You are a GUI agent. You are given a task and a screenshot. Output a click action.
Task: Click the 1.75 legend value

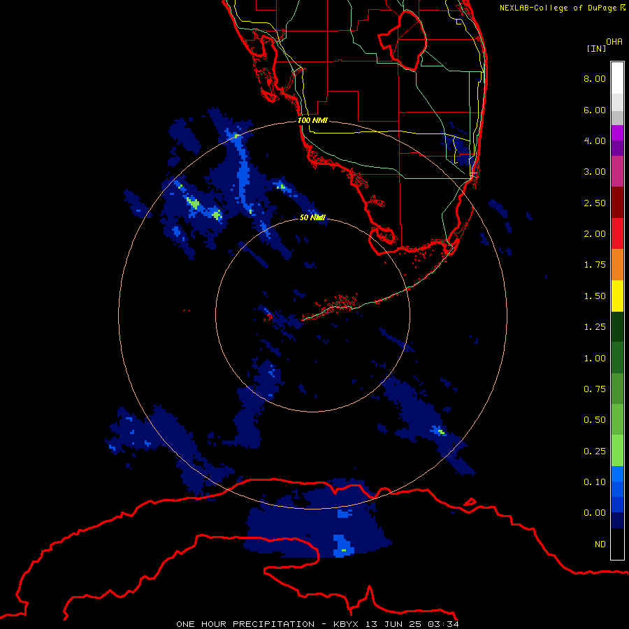coord(595,265)
